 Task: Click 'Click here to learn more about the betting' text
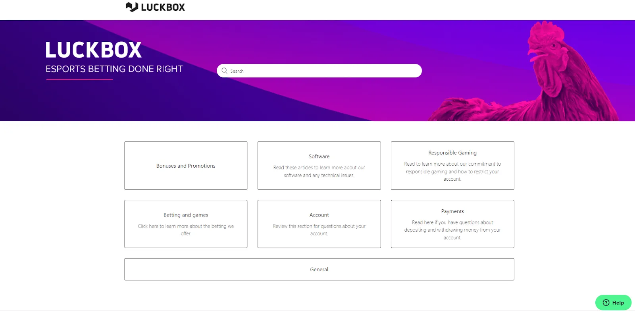click(x=186, y=230)
